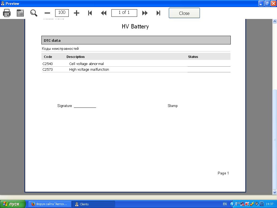The image size is (277, 208).
Task: Close the preview with the Close button
Action: tap(184, 13)
